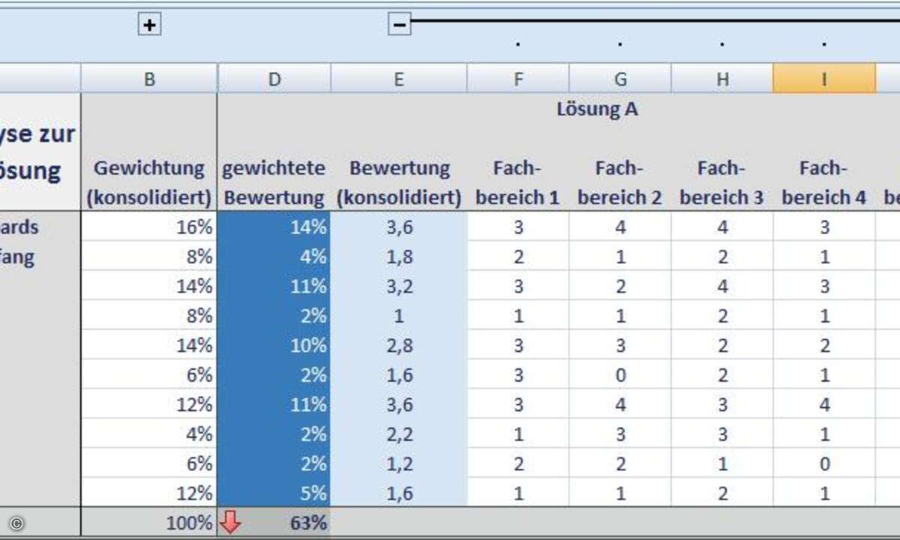The width and height of the screenshot is (900, 540).
Task: Select highlighted column I header
Action: tap(823, 78)
